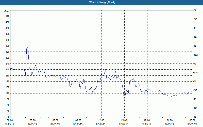Click the 21:00 time label

tap(170, 120)
